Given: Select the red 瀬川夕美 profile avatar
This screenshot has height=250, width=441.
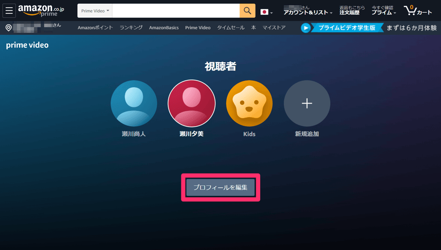Looking at the screenshot, I should pyautogui.click(x=192, y=103).
